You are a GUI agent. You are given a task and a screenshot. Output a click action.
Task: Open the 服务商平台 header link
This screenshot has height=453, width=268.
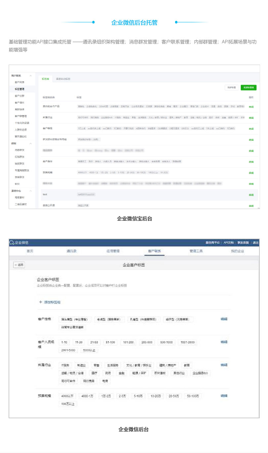212,243
